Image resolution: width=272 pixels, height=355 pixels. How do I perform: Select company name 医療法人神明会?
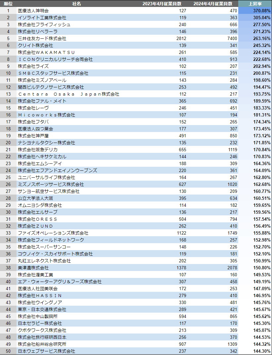pos(33,11)
